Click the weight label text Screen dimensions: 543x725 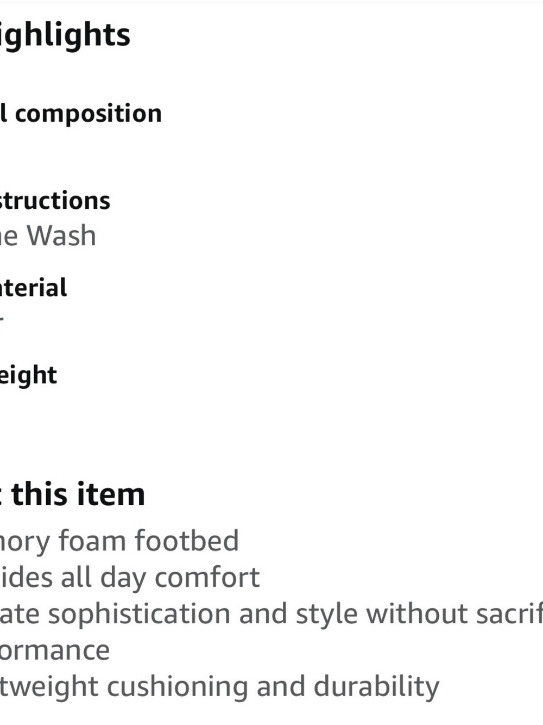(x=28, y=376)
